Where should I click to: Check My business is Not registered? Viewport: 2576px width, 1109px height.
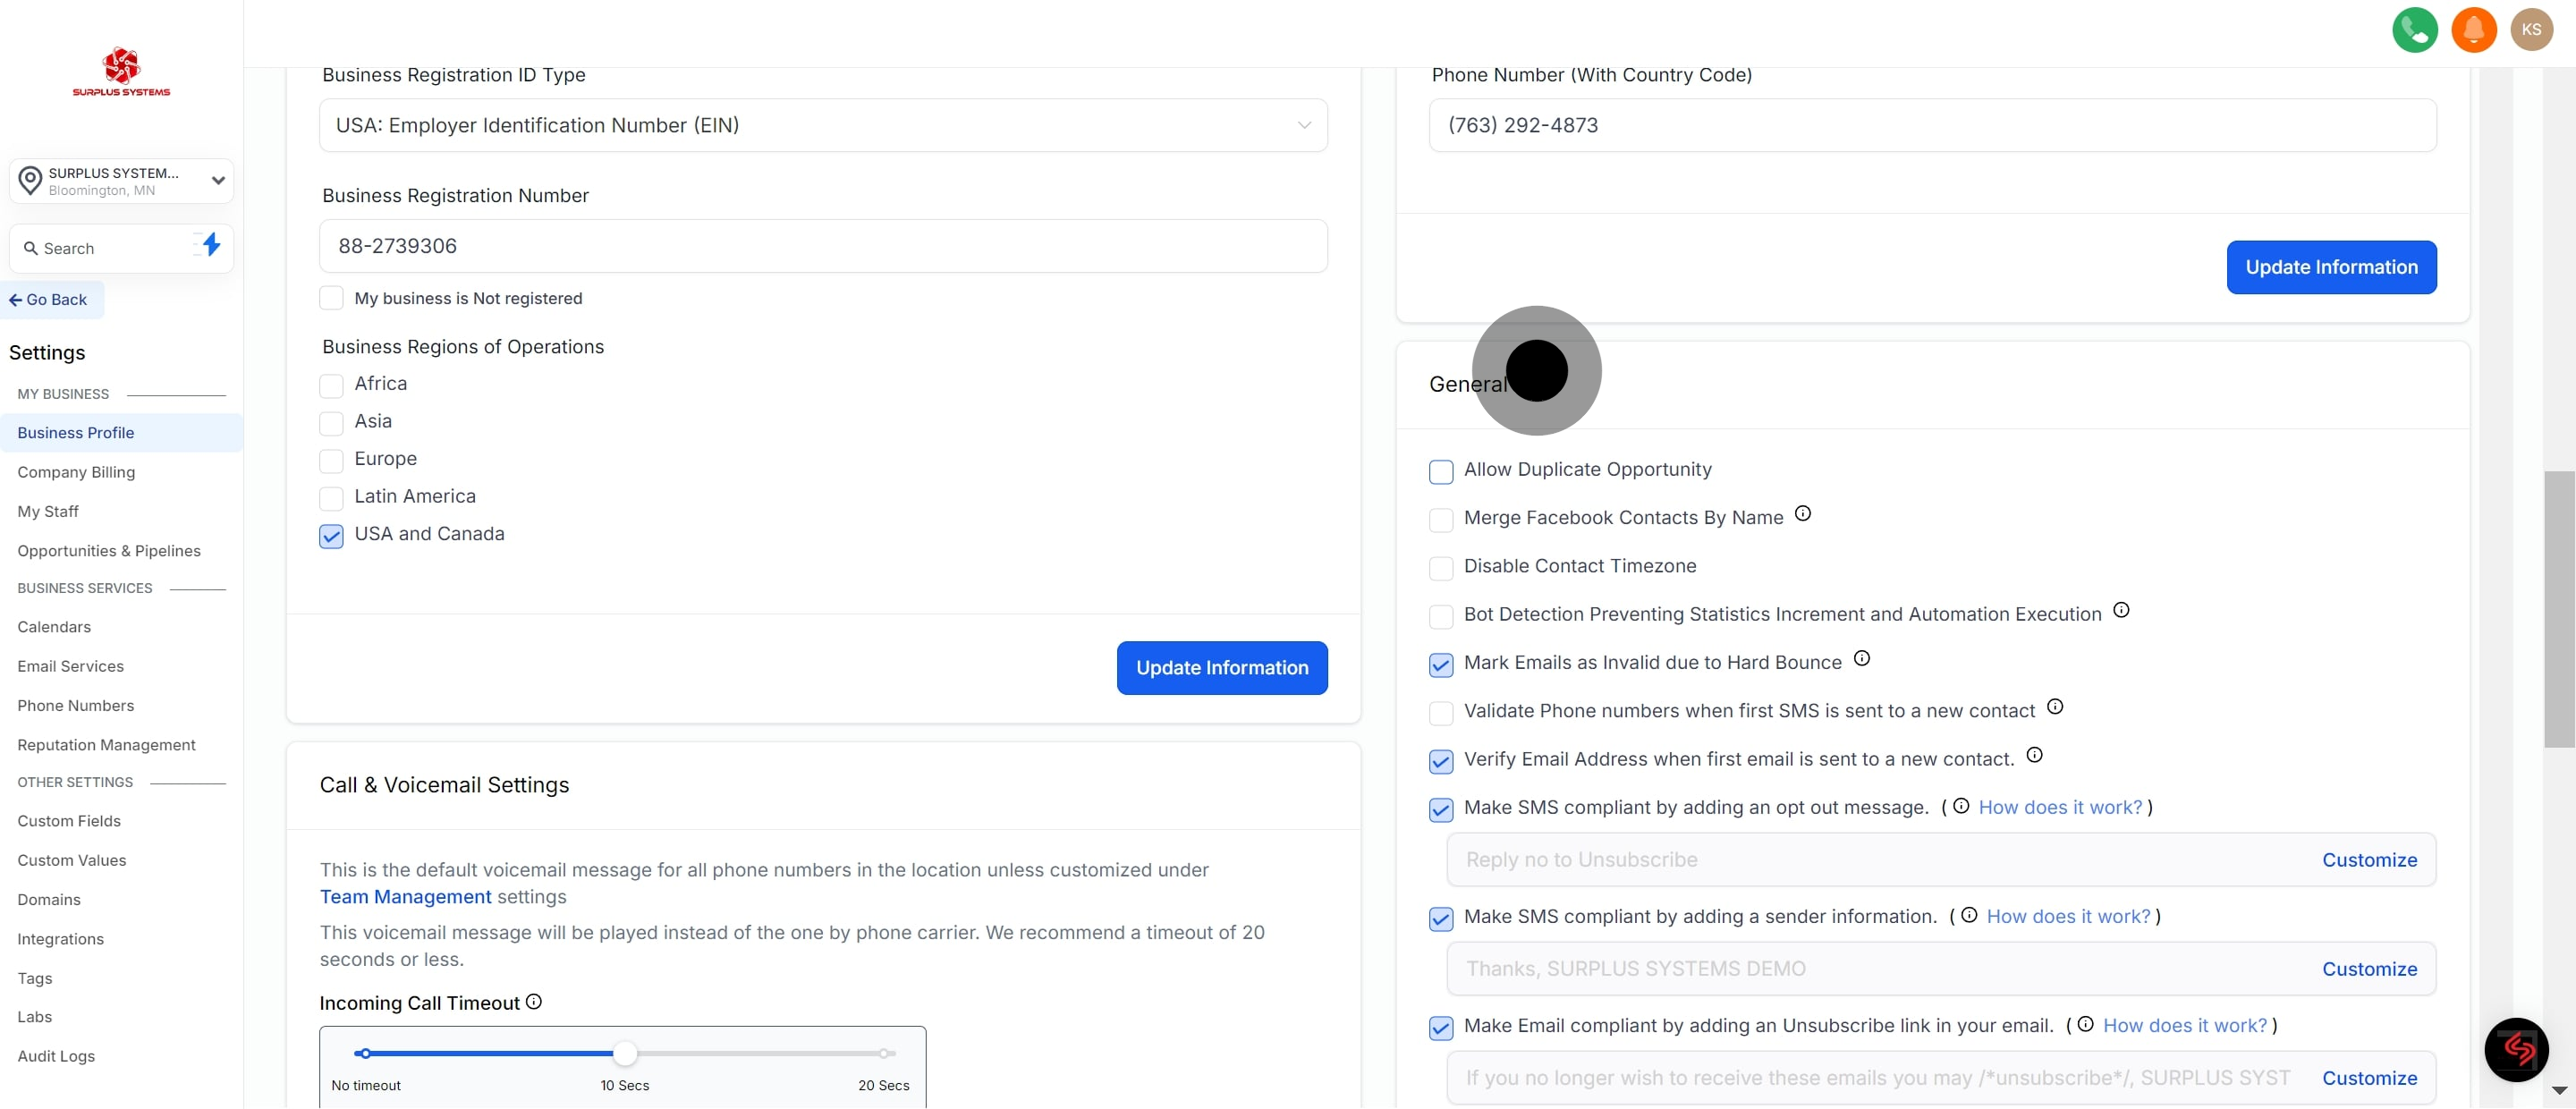click(331, 299)
